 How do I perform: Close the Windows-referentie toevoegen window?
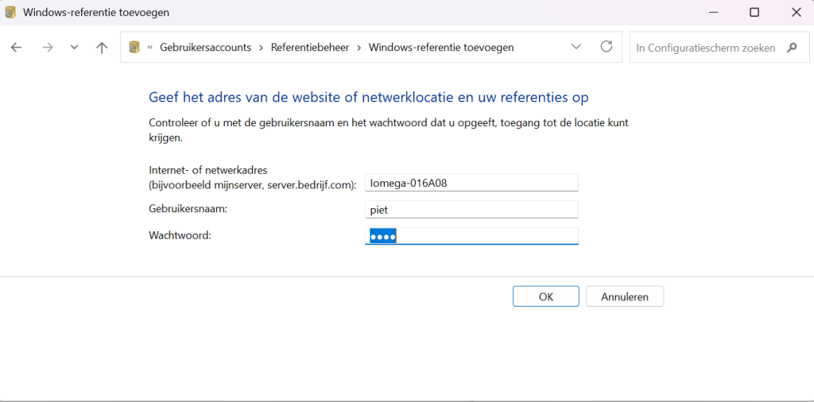point(796,13)
